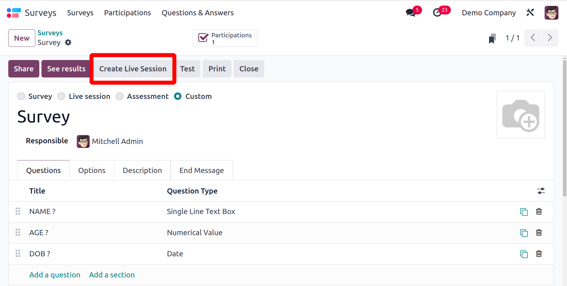Viewport: 567px width, 286px height.
Task: Delete the AGE ? question
Action: [x=539, y=232]
